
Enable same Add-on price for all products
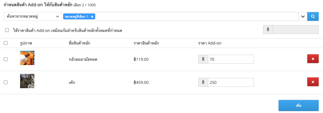[7, 30]
